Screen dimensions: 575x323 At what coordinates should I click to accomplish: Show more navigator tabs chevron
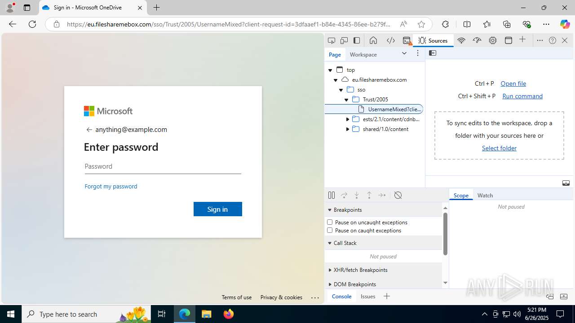pos(404,53)
